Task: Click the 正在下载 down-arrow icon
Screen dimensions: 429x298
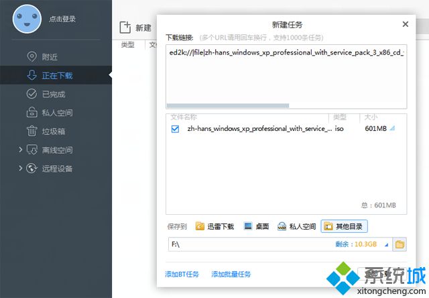Action: point(32,74)
